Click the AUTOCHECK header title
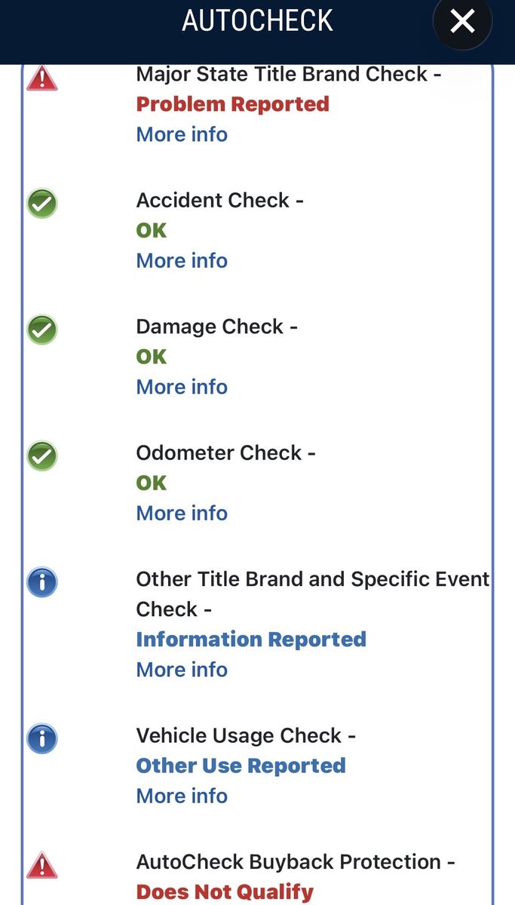Viewport: 515px width, 905px height. tap(257, 21)
